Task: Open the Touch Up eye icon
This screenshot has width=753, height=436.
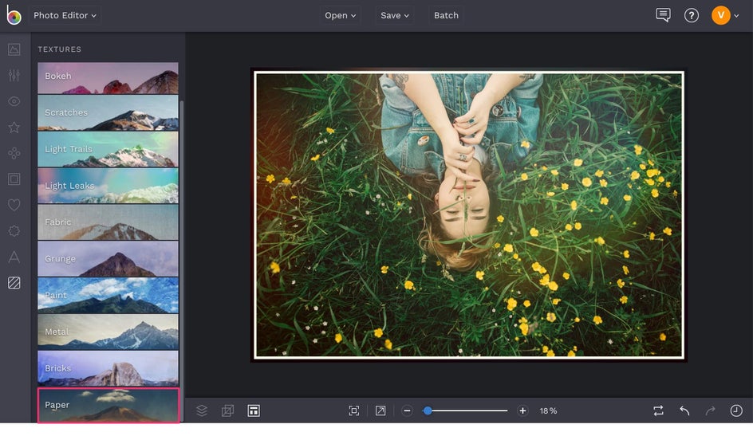Action: pyautogui.click(x=14, y=101)
